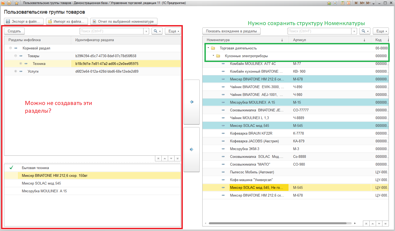Screen dimensions: 395x231
Task: Click the M+ memory add button
Action: [x=362, y=3]
